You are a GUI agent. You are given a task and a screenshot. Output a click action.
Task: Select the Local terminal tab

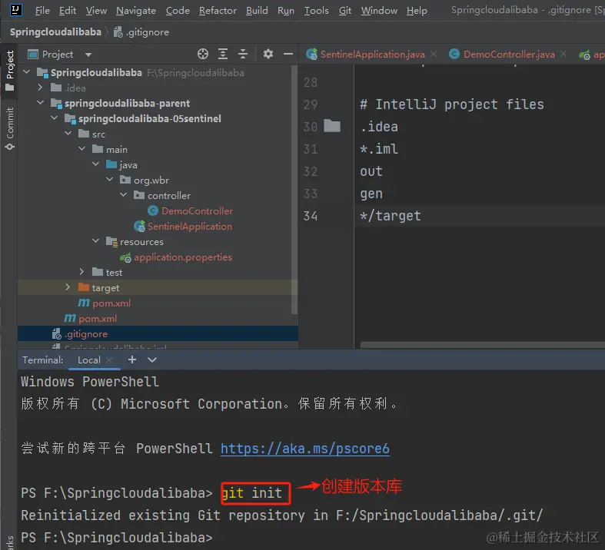pyautogui.click(x=88, y=360)
